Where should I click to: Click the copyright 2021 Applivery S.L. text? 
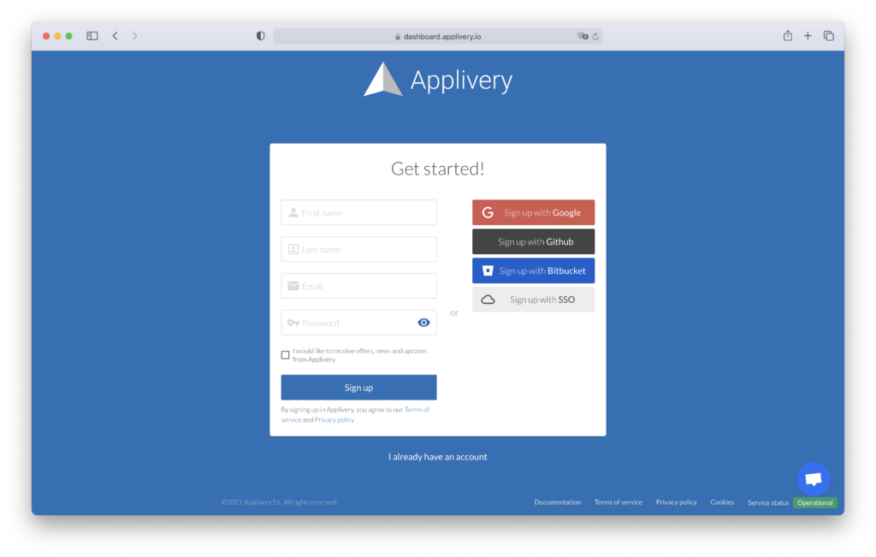click(280, 502)
